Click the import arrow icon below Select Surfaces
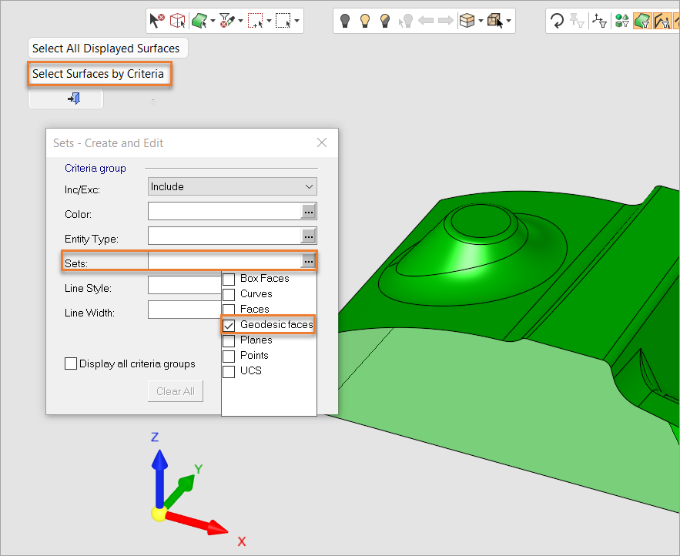Viewport: 680px width, 556px height. click(x=74, y=99)
